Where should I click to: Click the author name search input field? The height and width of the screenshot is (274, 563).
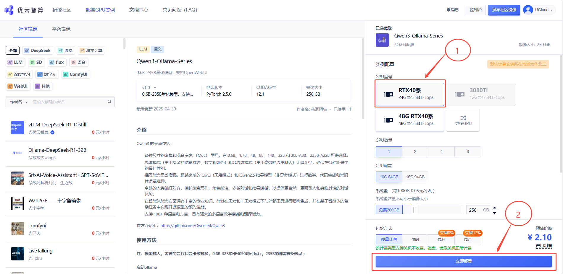[69, 102]
